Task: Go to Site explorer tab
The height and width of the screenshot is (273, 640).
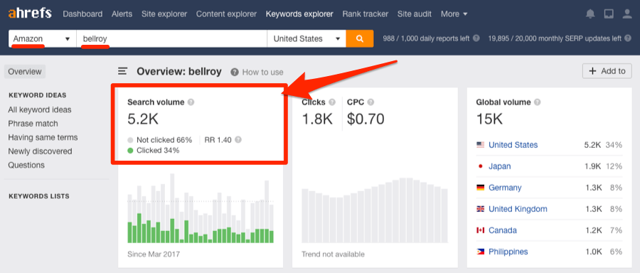Action: 164,14
